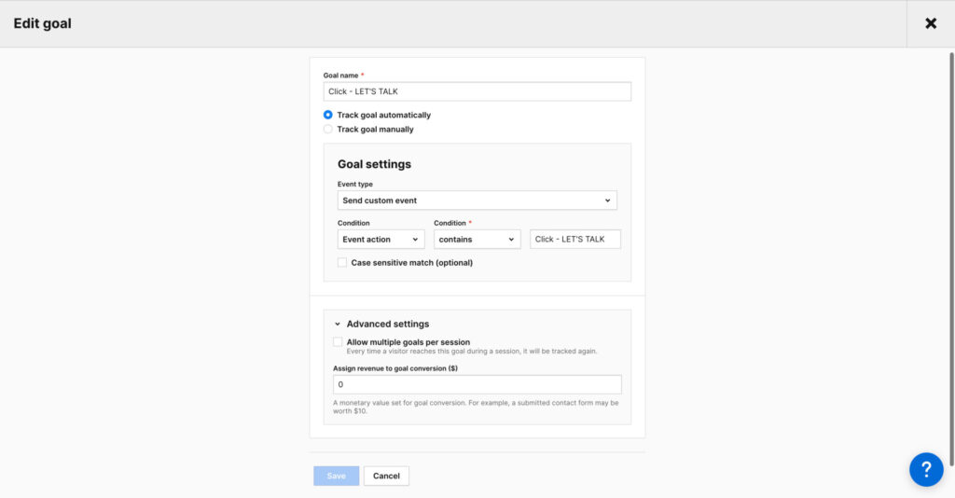Select the Track goal manually option
Image resolution: width=955 pixels, height=498 pixels.
coord(328,130)
